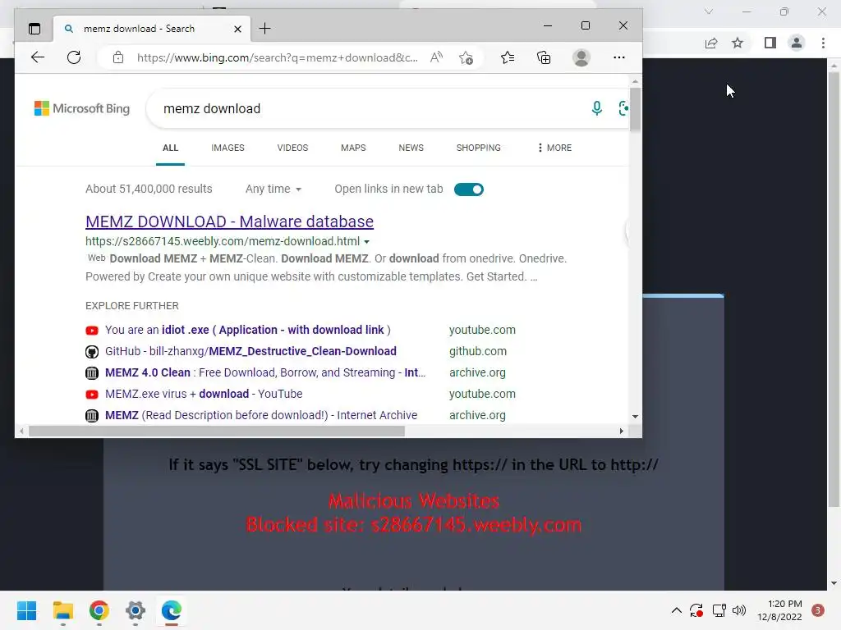The height and width of the screenshot is (630, 841).
Task: Toggle Chrome side panel icon
Action: (x=770, y=43)
